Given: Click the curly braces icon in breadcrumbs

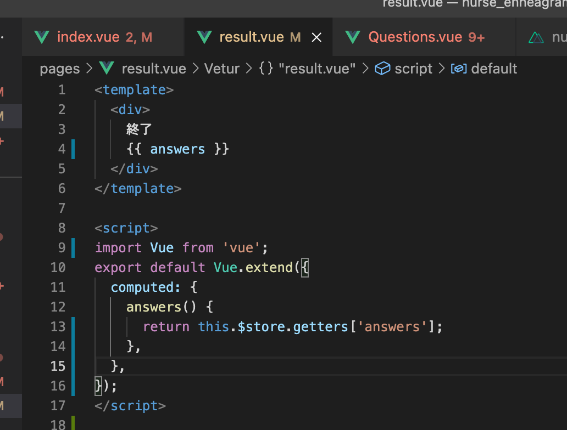Looking at the screenshot, I should tap(266, 69).
